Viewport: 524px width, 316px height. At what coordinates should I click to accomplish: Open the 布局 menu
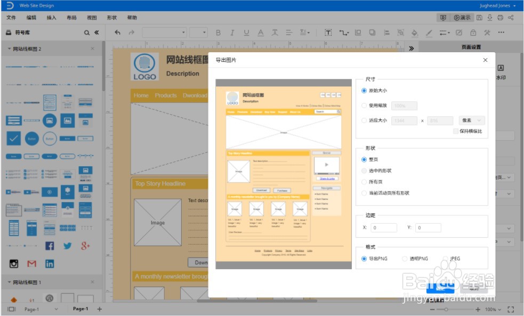point(71,18)
